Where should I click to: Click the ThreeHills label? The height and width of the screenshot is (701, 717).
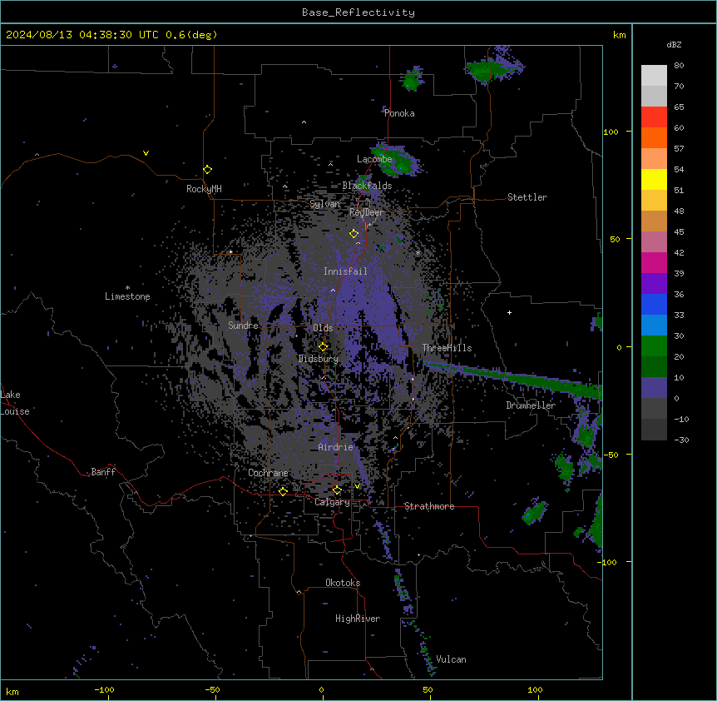pyautogui.click(x=447, y=348)
